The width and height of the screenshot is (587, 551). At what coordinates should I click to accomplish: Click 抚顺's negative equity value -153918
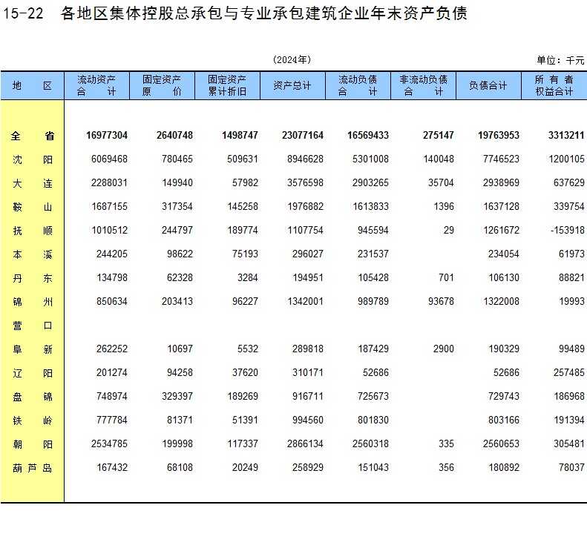[x=567, y=231]
